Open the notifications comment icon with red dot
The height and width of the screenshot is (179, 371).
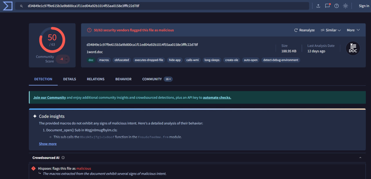point(327,6)
